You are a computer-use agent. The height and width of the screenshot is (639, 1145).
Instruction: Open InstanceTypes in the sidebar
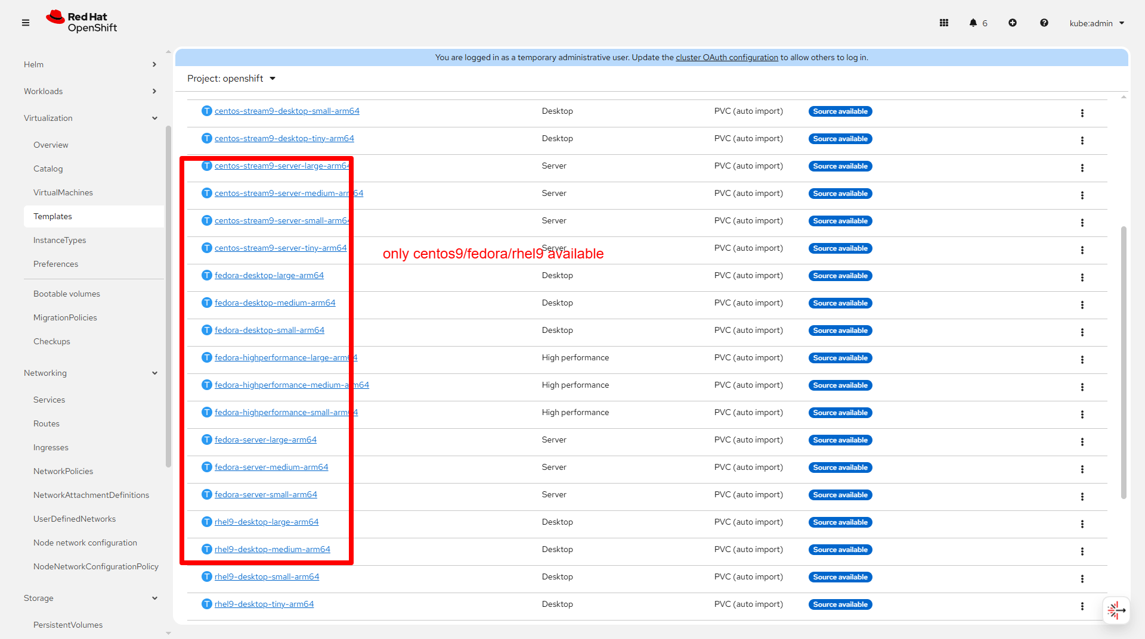(60, 240)
